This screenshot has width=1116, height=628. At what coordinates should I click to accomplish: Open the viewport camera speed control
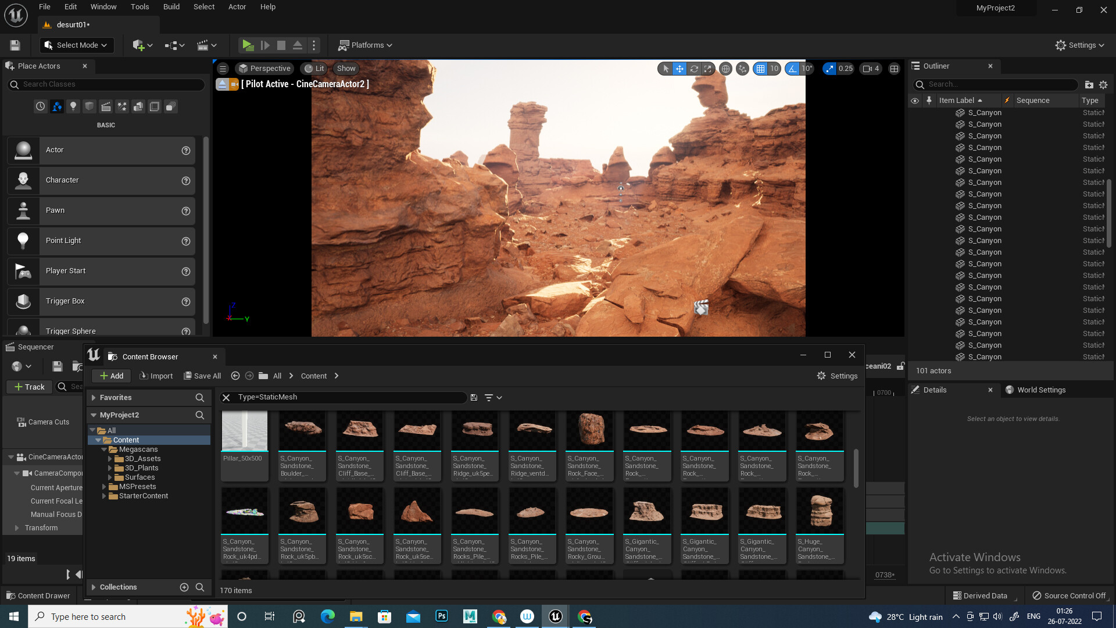pyautogui.click(x=870, y=69)
